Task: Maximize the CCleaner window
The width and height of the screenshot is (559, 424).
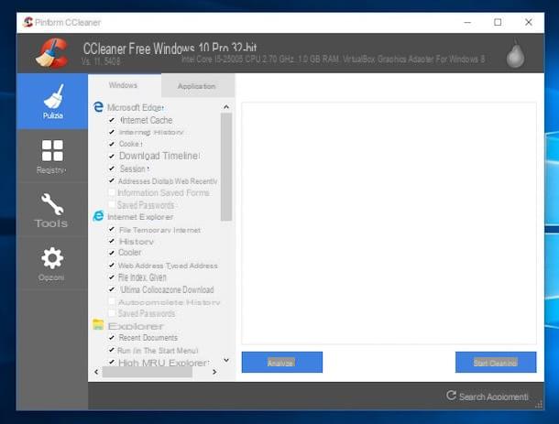Action: point(498,22)
